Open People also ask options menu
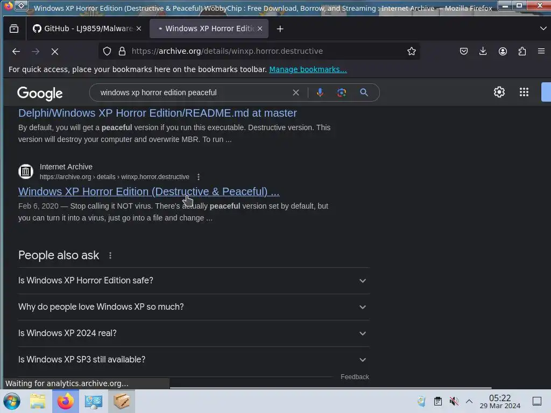 coord(110,255)
